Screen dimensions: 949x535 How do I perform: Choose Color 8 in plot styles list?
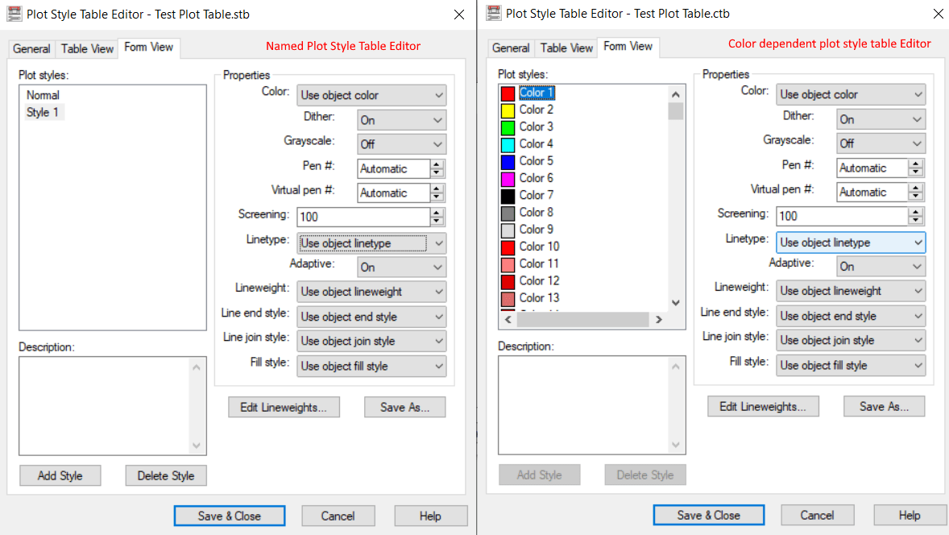tap(537, 213)
